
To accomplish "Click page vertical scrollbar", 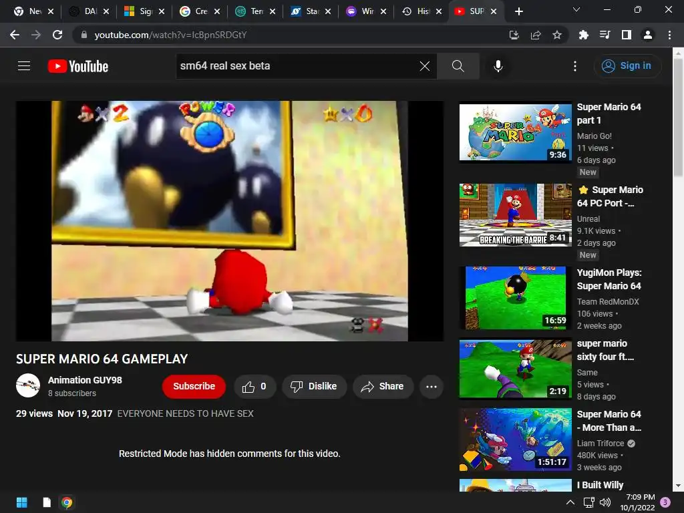I will 678,118.
